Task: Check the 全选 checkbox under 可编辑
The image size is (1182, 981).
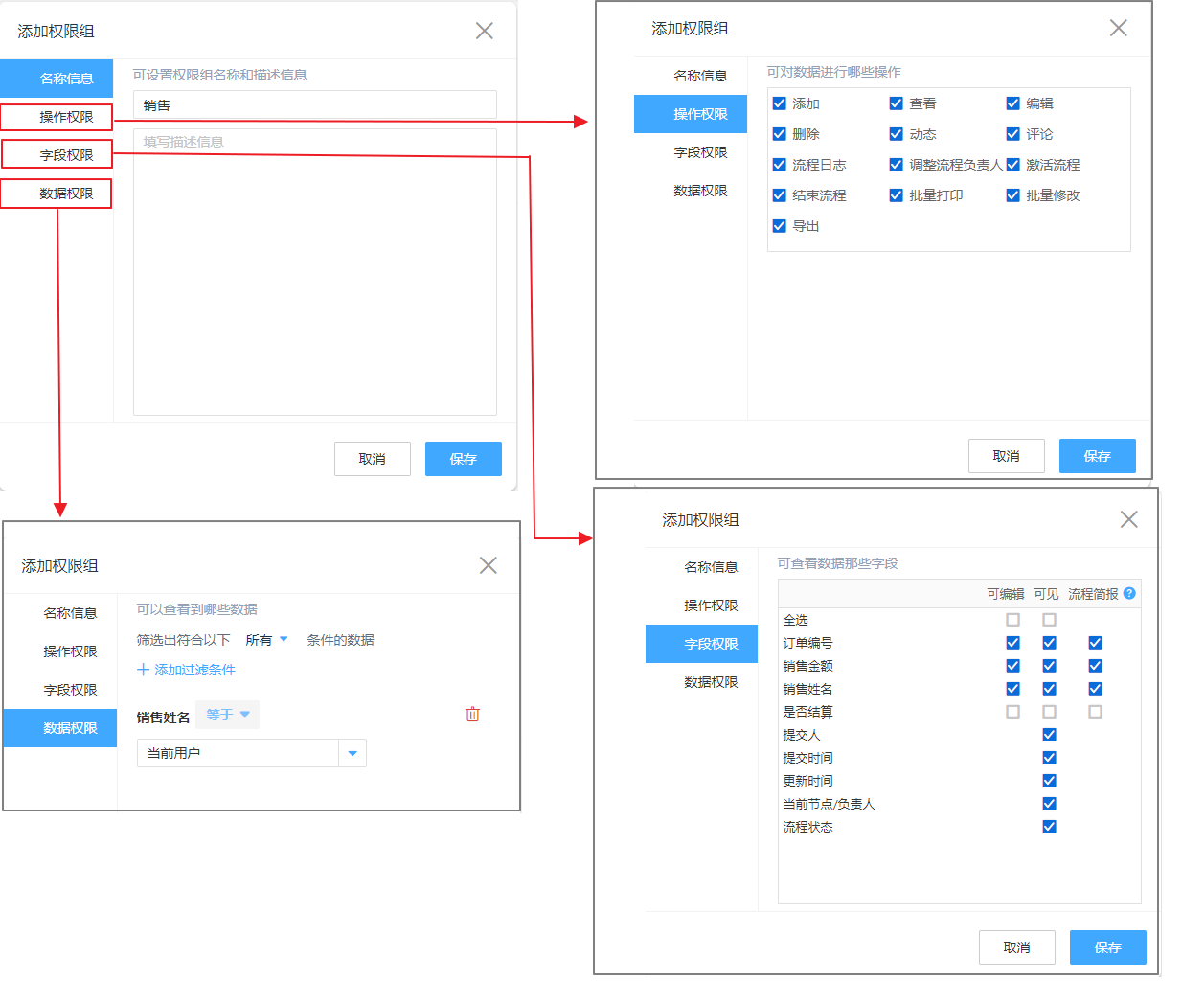Action: (x=1012, y=620)
